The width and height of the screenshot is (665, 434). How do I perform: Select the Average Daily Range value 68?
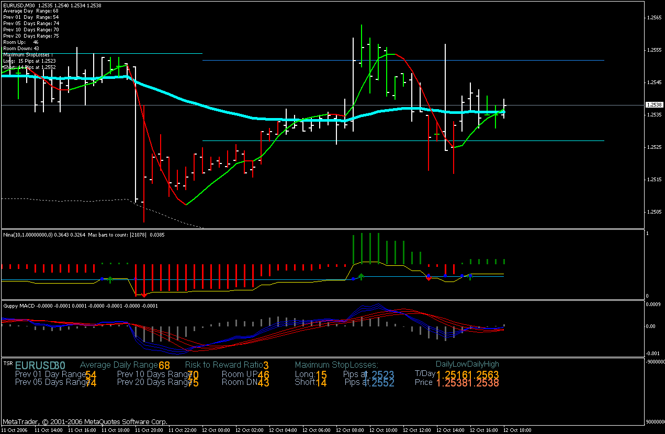coord(164,365)
